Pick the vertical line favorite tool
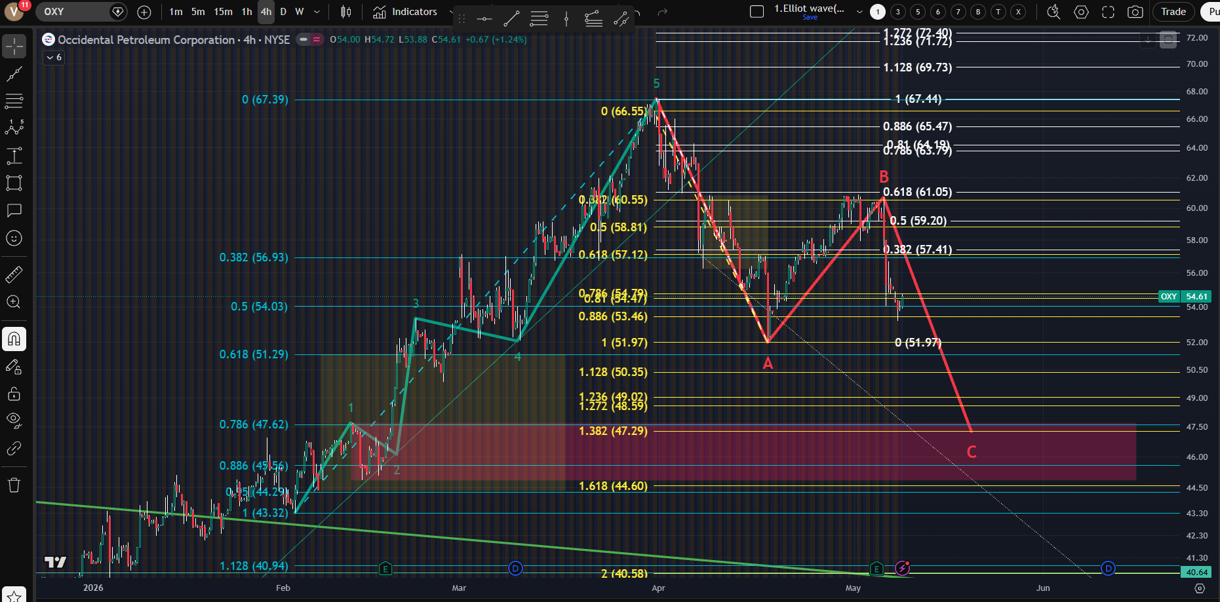 pyautogui.click(x=566, y=19)
